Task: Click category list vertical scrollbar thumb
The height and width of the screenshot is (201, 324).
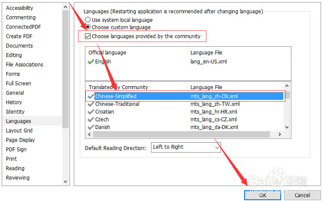Action: click(66, 69)
